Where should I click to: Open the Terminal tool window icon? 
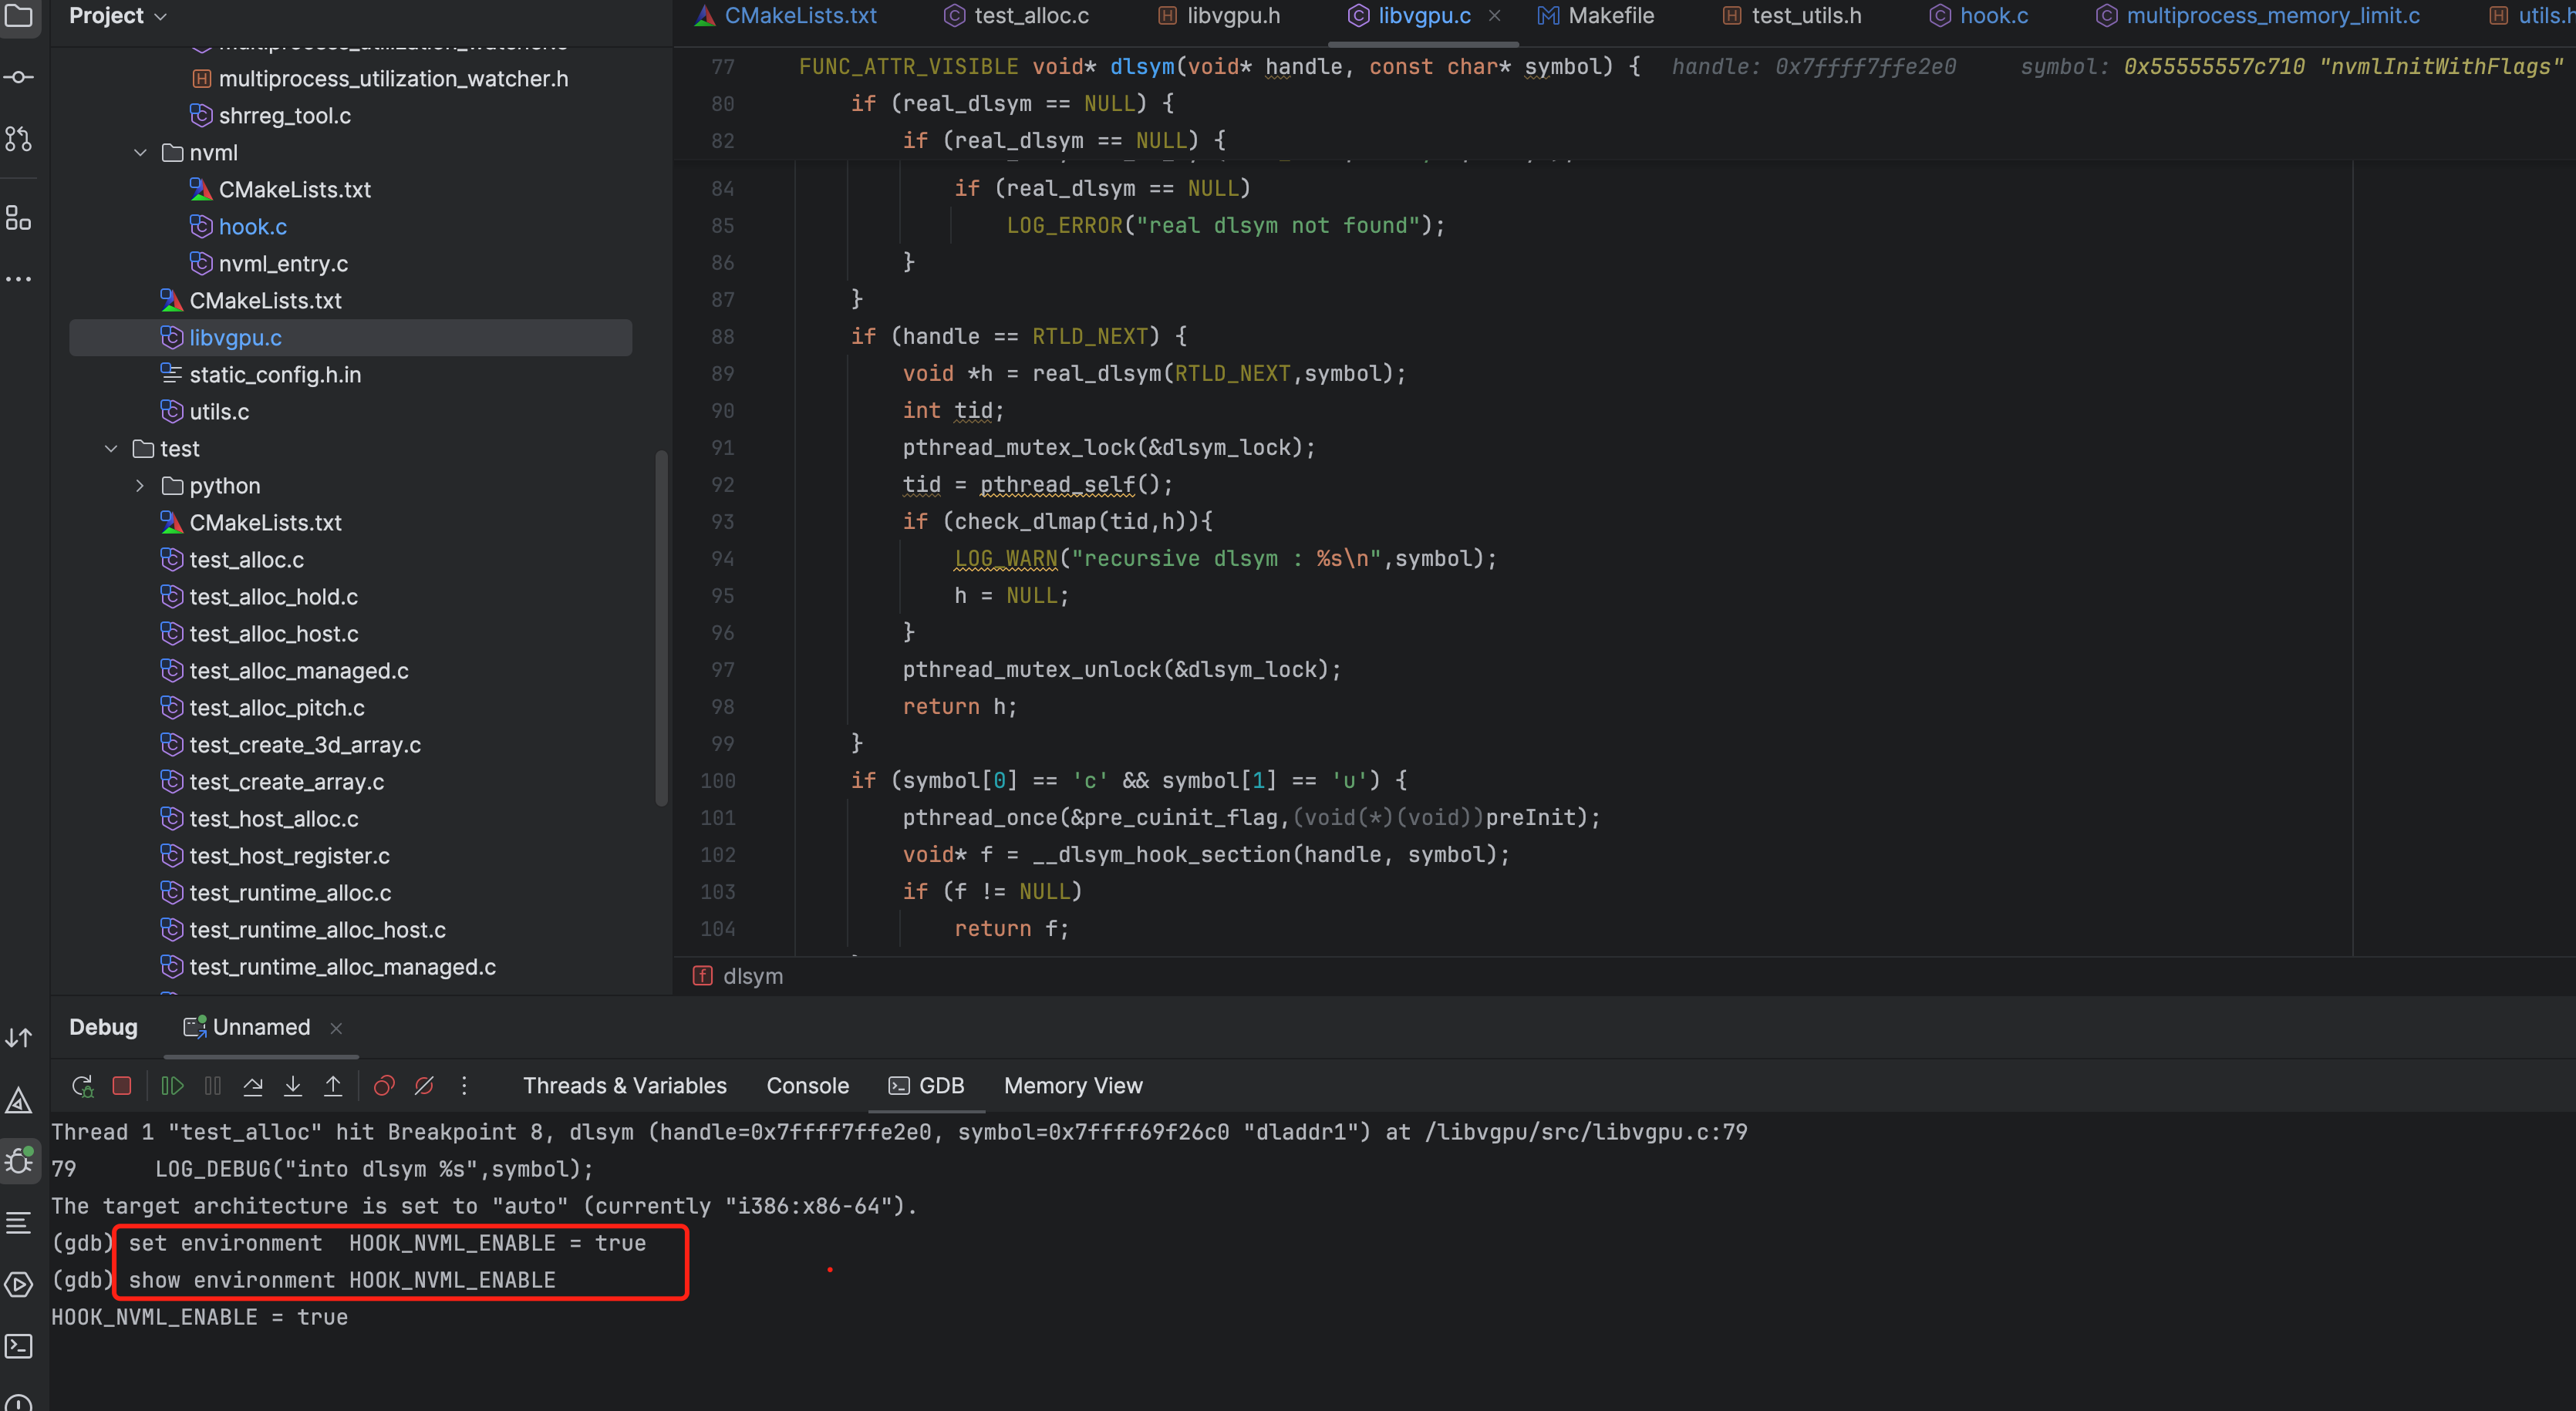click(x=19, y=1347)
